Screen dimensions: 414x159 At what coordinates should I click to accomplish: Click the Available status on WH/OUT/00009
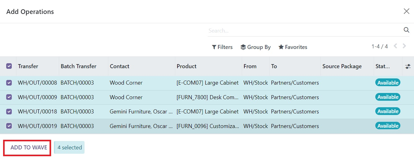pyautogui.click(x=388, y=97)
